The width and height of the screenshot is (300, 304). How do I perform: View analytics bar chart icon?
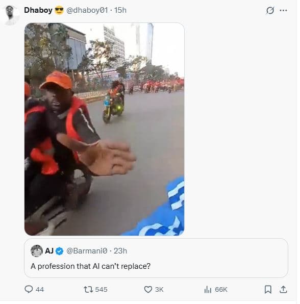click(x=208, y=289)
